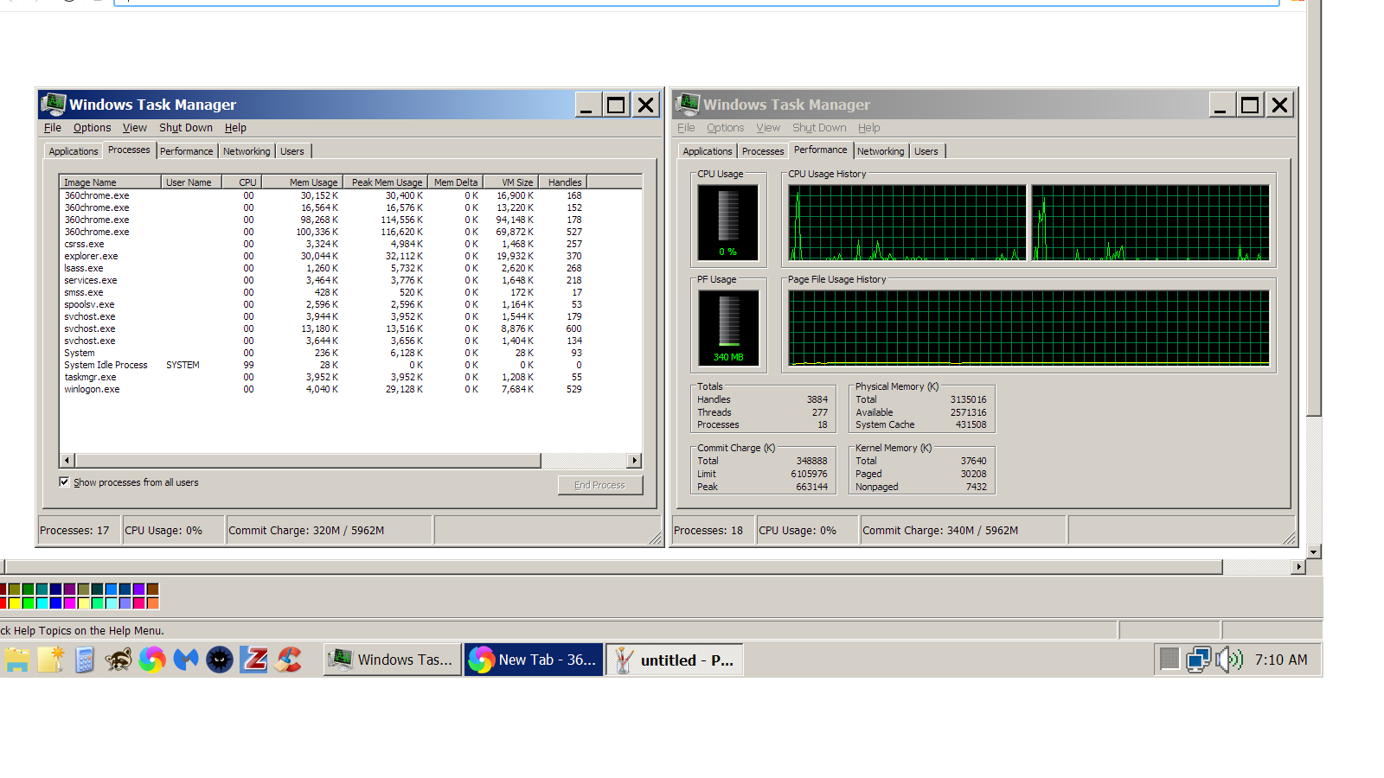Open the Users tab in the graph-view Task Manager
The height and width of the screenshot is (778, 1384).
pos(926,151)
